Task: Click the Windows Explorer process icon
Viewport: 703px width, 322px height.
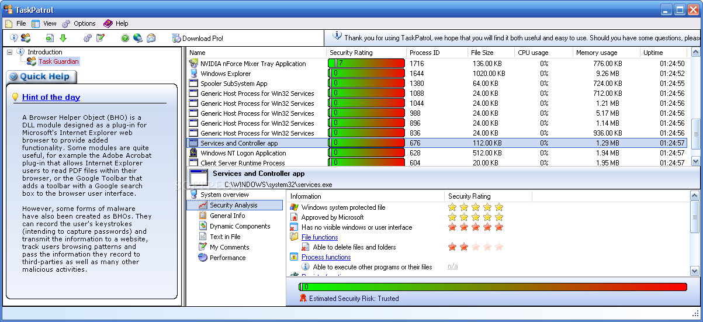Action: point(193,74)
